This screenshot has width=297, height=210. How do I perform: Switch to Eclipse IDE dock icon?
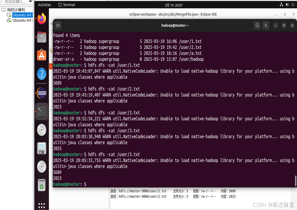coord(42,93)
